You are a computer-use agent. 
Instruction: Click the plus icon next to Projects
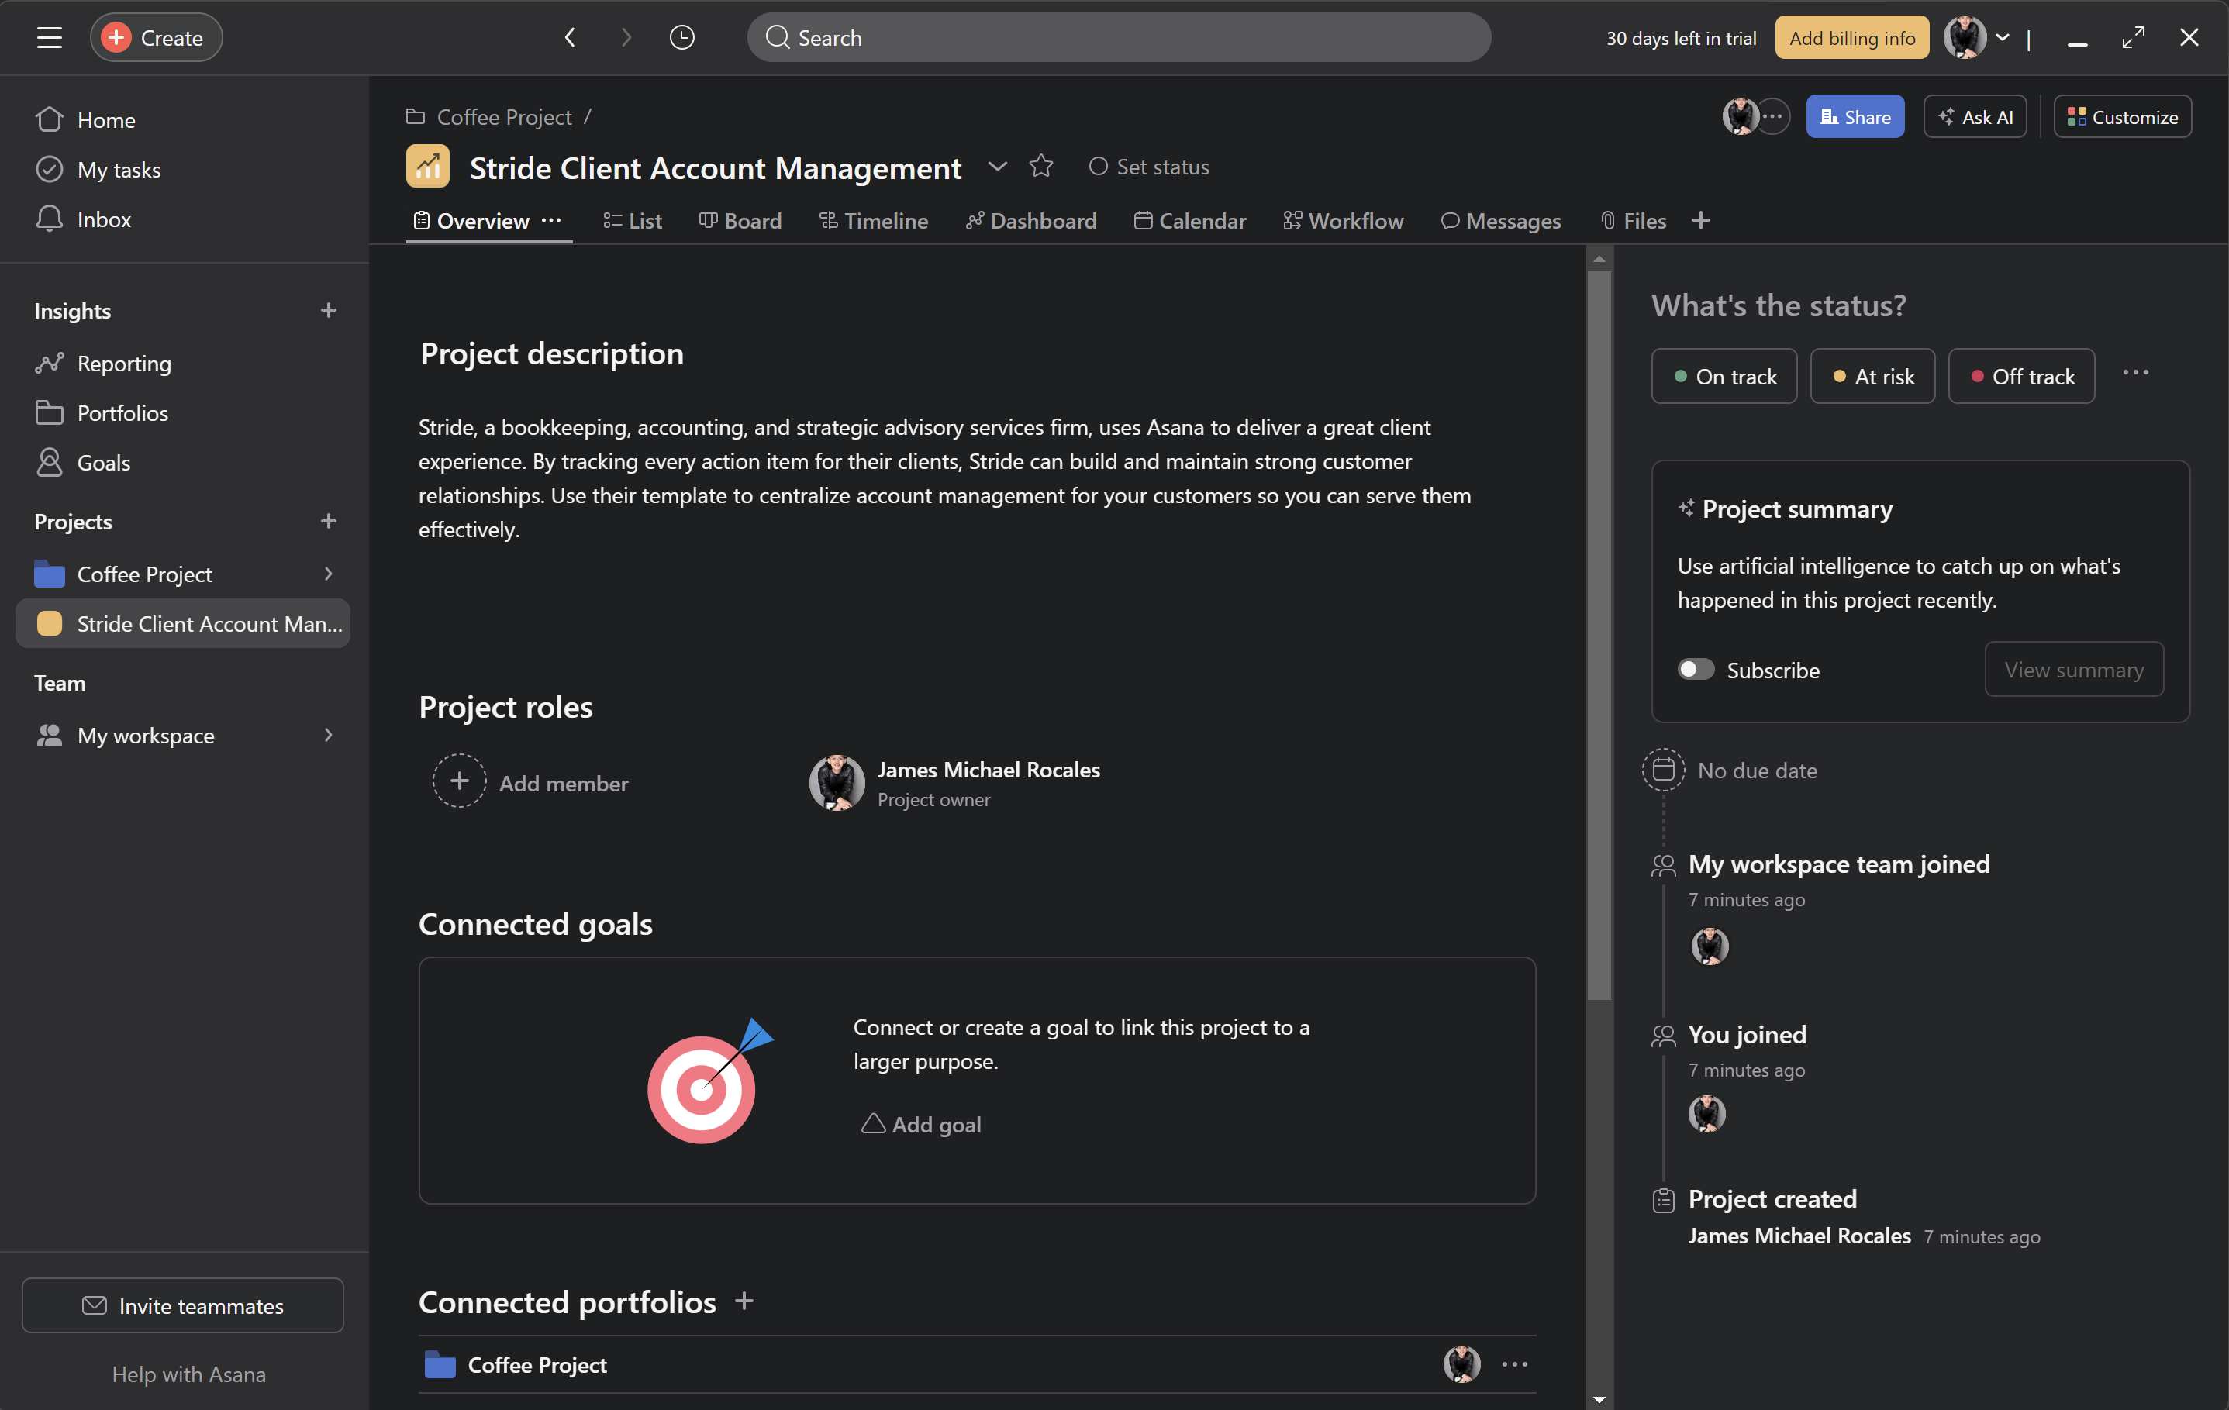(328, 522)
